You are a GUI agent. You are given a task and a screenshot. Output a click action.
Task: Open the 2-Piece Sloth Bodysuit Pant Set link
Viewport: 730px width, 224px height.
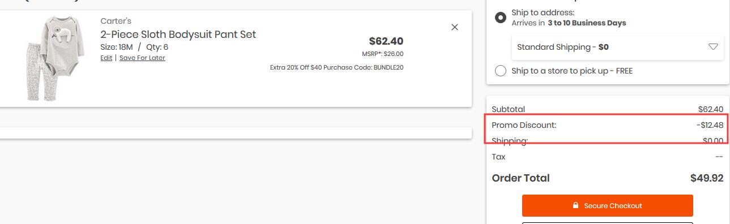click(178, 34)
